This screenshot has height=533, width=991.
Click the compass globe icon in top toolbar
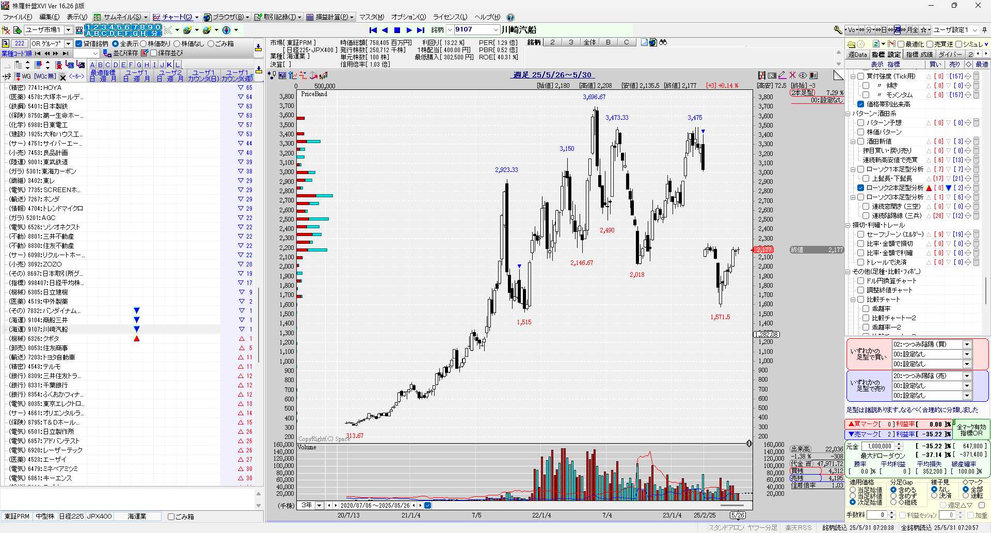pyautogui.click(x=226, y=30)
